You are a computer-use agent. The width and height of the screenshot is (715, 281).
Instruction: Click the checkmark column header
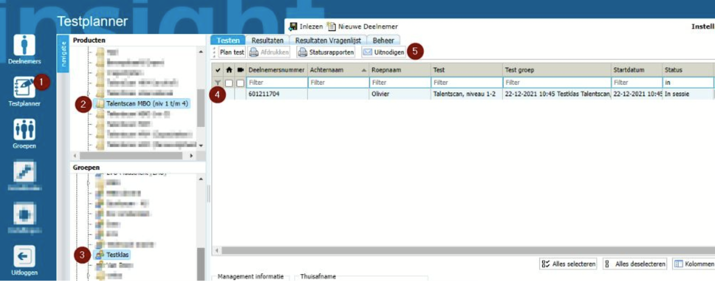click(217, 70)
